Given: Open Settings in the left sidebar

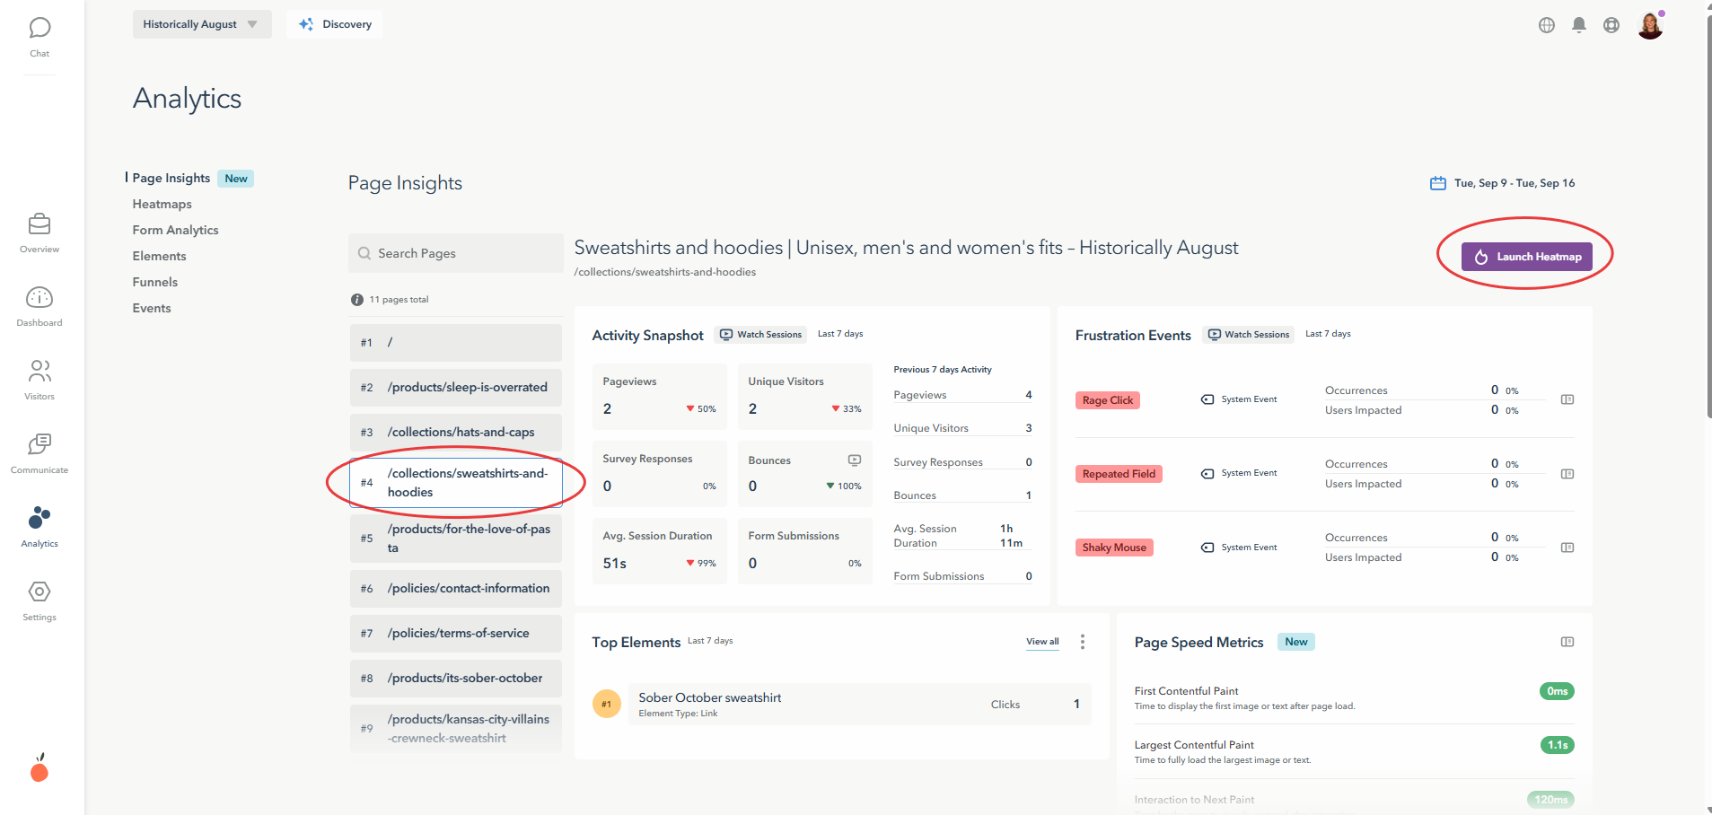Looking at the screenshot, I should pyautogui.click(x=40, y=600).
